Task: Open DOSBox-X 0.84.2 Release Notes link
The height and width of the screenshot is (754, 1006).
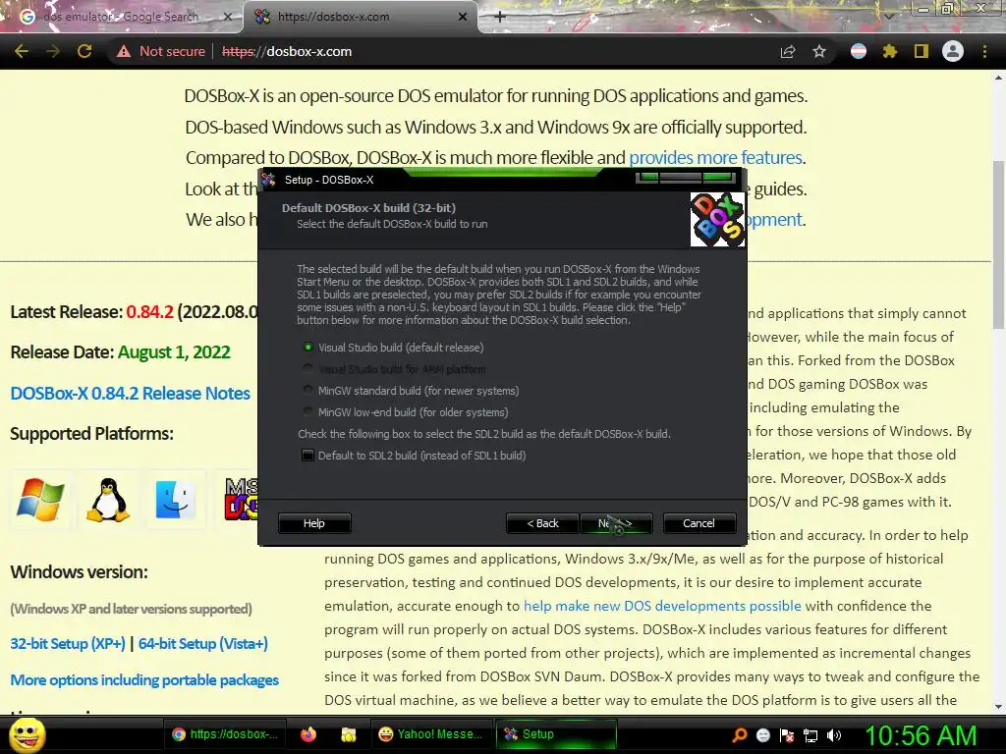Action: [131, 393]
